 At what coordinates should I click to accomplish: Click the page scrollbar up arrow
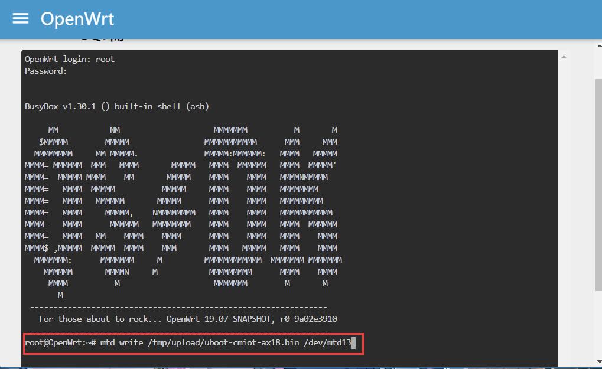coord(599,45)
